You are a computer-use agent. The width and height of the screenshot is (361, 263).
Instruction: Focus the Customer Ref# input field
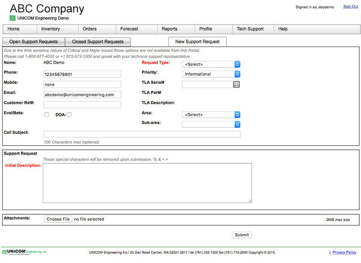82,105
